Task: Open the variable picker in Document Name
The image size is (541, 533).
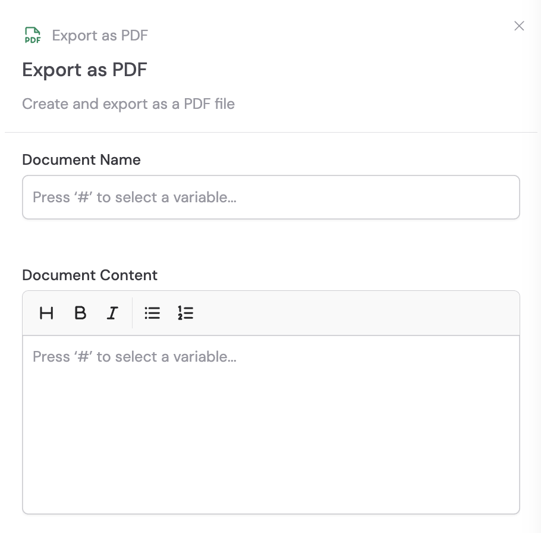Action: click(271, 197)
